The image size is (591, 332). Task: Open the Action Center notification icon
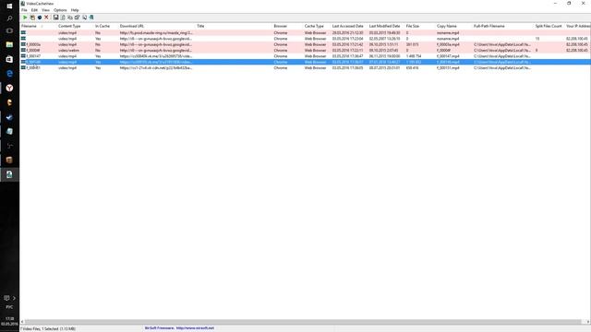point(6,298)
